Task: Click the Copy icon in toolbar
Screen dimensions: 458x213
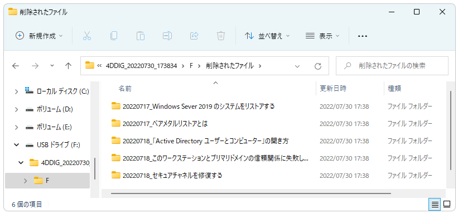Action: [x=114, y=36]
